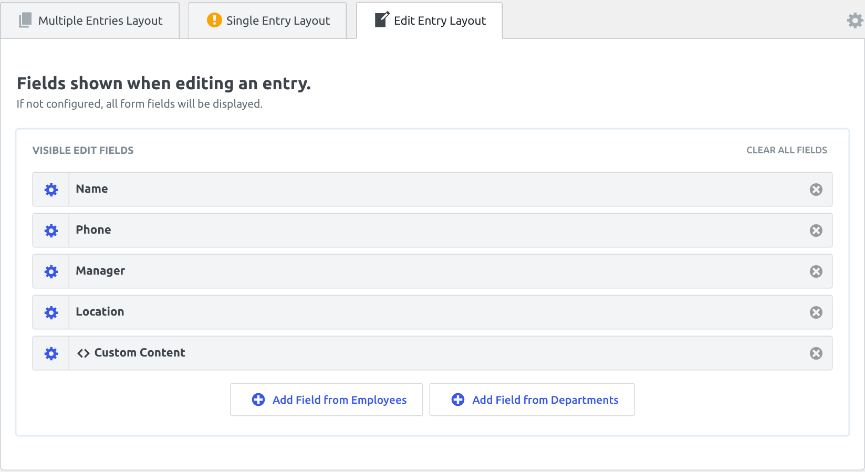This screenshot has height=472, width=865.
Task: Click the gray gear icon beside the tabs
Action: point(855,20)
